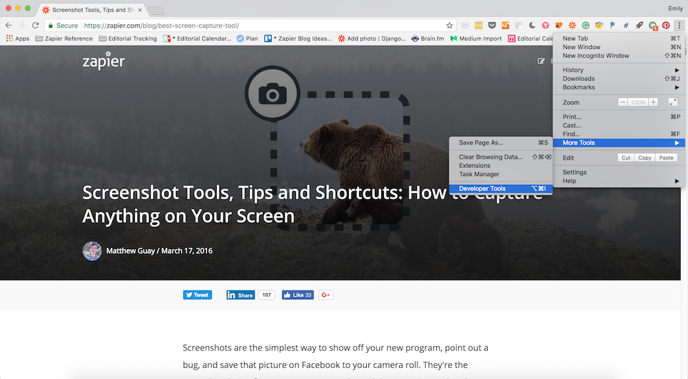Click the Google Plus share button

[326, 295]
